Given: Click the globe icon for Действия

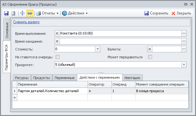Looking at the screenshot, I should point(65,13).
